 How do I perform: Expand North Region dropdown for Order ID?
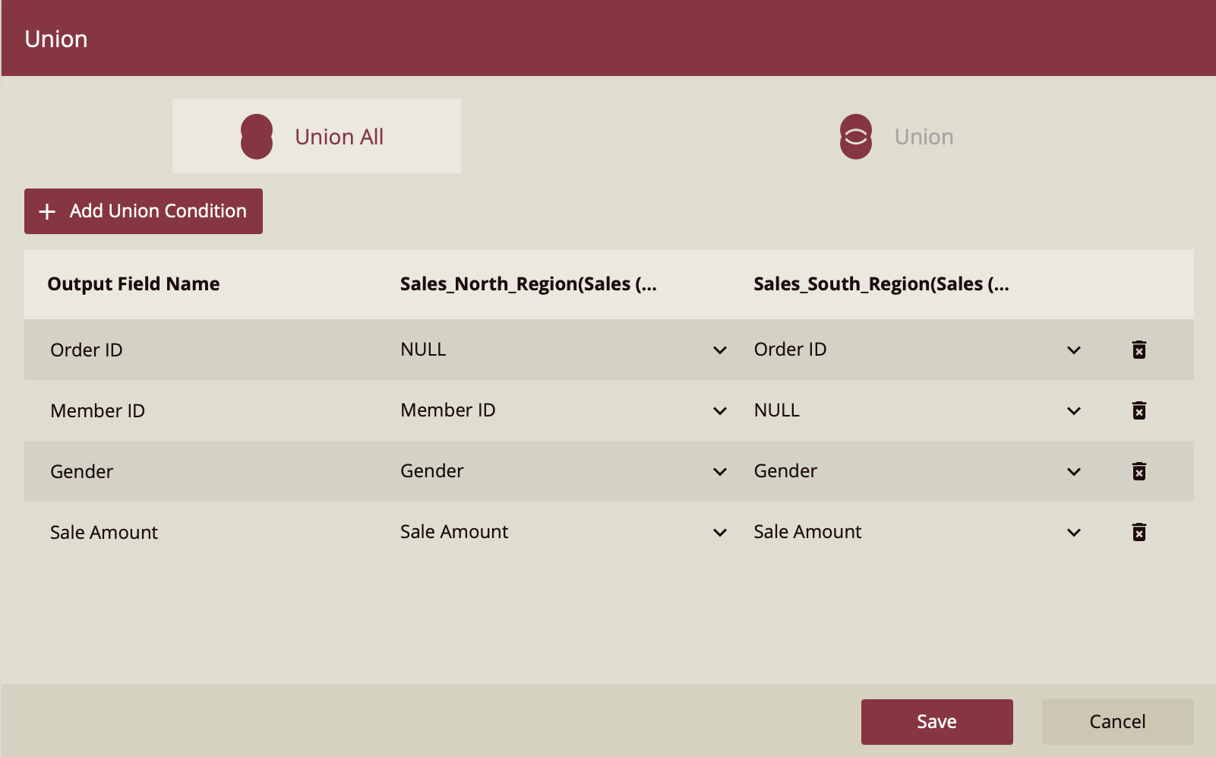pyautogui.click(x=719, y=350)
